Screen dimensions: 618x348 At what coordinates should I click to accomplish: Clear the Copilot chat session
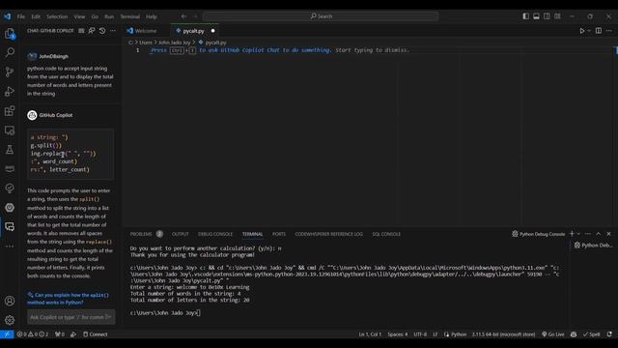click(81, 30)
